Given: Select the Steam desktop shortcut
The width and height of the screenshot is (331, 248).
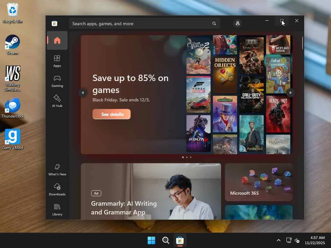Looking at the screenshot, I should (x=13, y=45).
